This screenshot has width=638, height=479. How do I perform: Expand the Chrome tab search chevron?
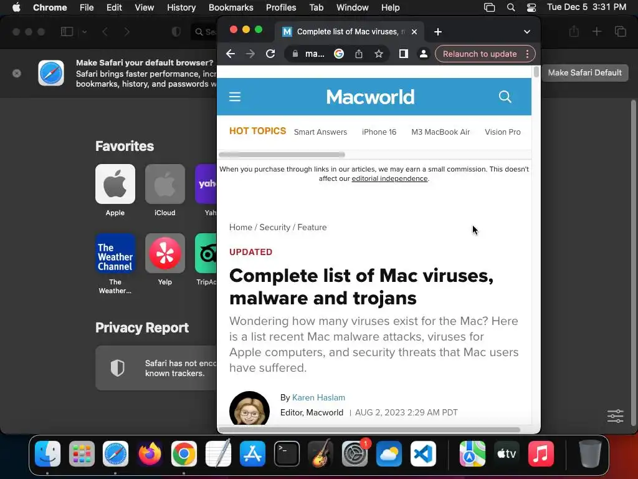pos(527,32)
